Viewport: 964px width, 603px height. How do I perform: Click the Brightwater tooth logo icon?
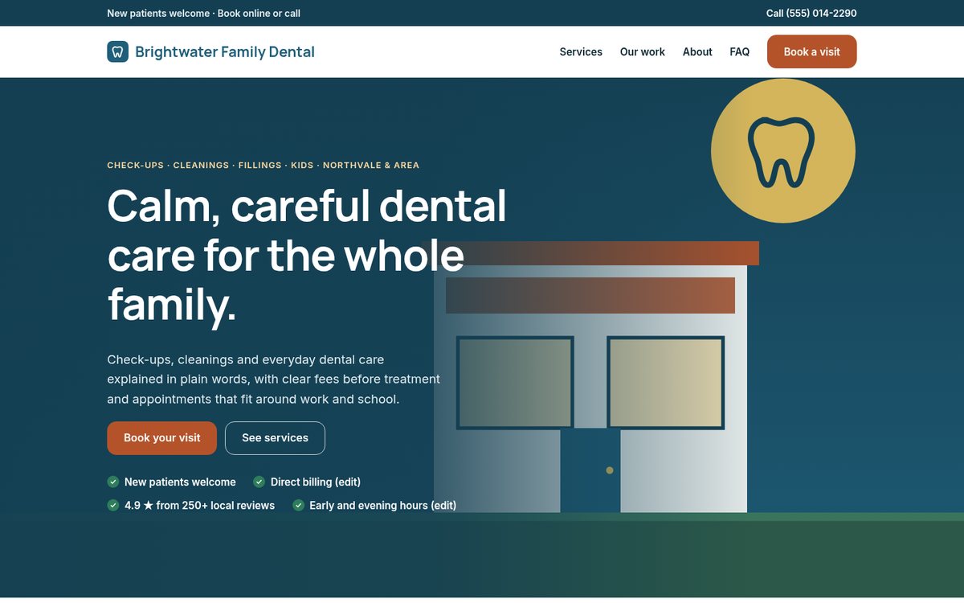pyautogui.click(x=117, y=51)
